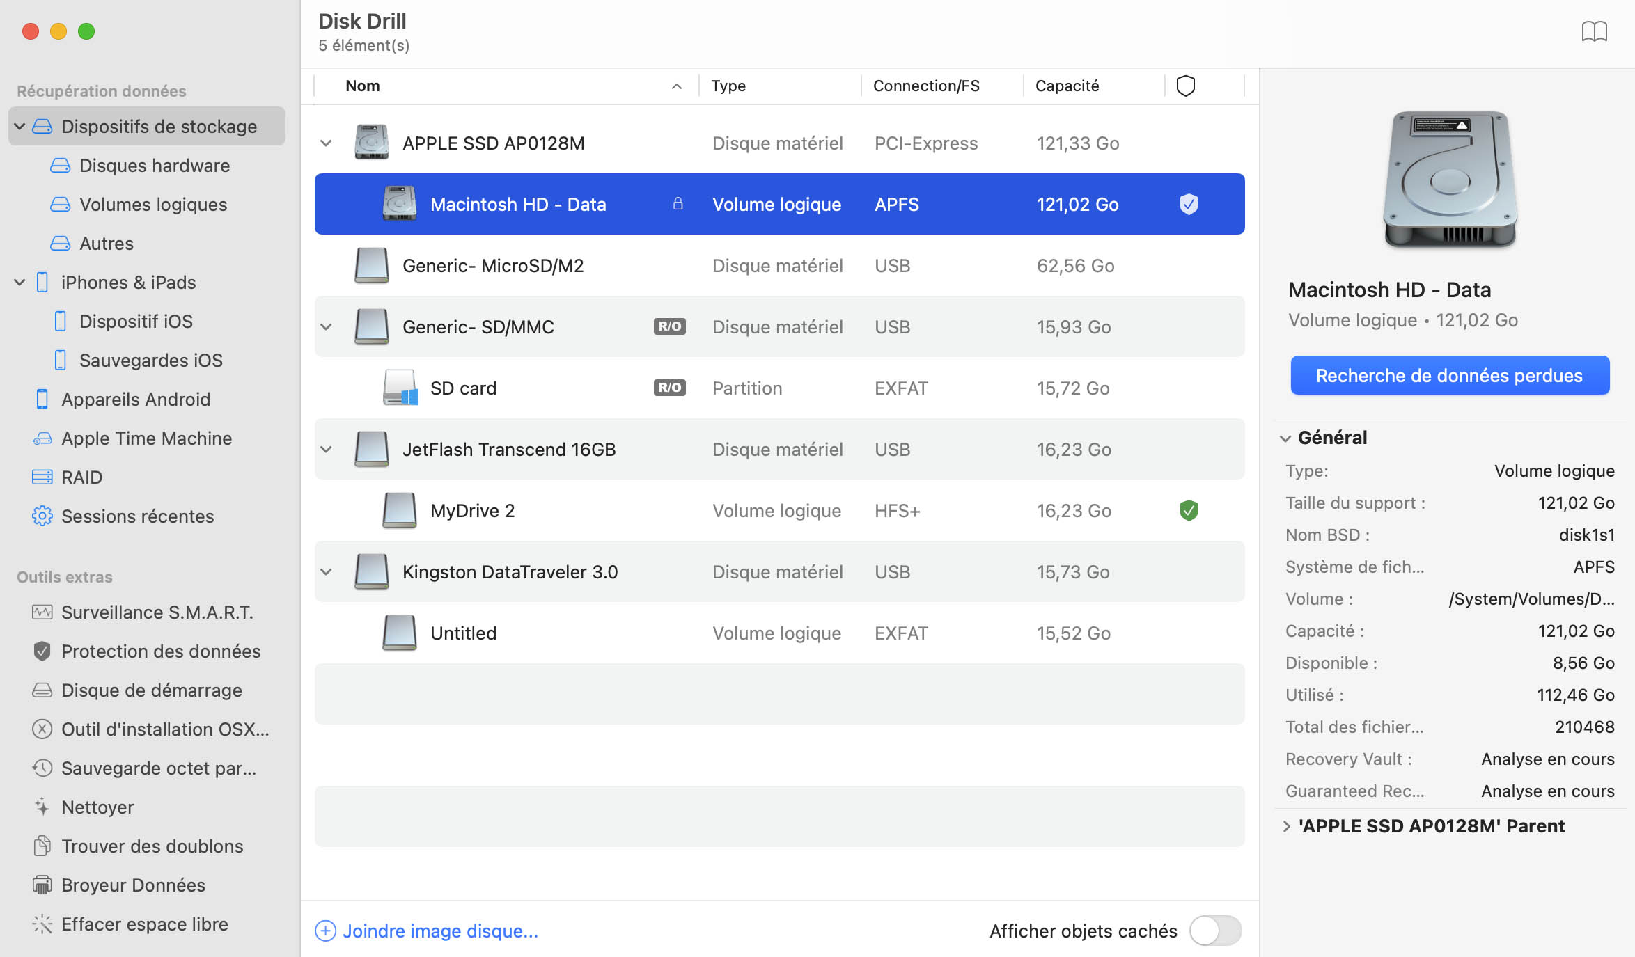Image resolution: width=1635 pixels, height=957 pixels.
Task: Click the large hard drive image in details panel
Action: [1450, 180]
